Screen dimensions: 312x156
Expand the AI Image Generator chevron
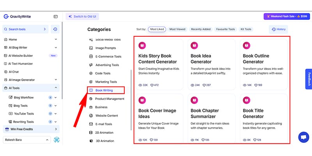[56, 80]
